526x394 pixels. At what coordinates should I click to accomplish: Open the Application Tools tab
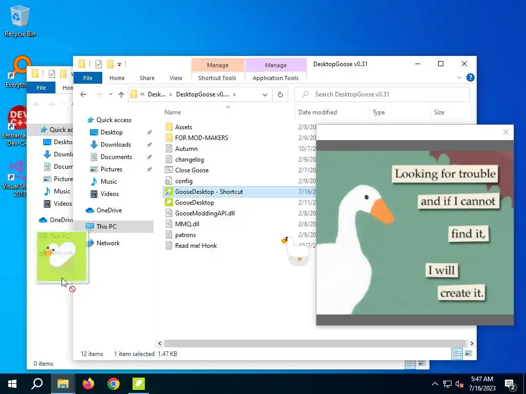[275, 78]
